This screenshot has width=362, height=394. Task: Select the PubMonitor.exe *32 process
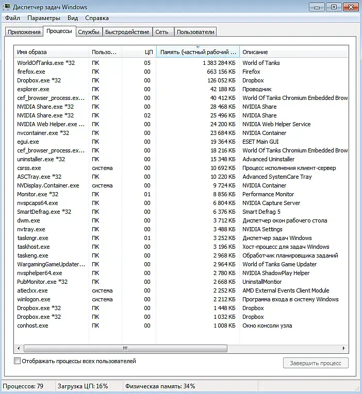[181, 282]
